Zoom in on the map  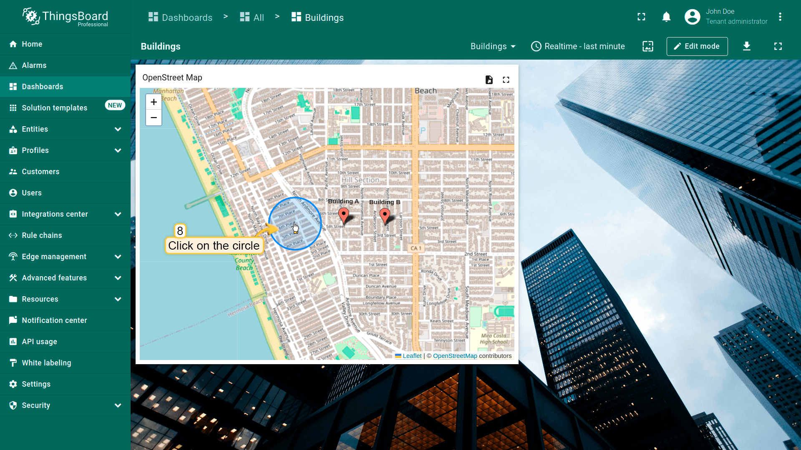[154, 102]
